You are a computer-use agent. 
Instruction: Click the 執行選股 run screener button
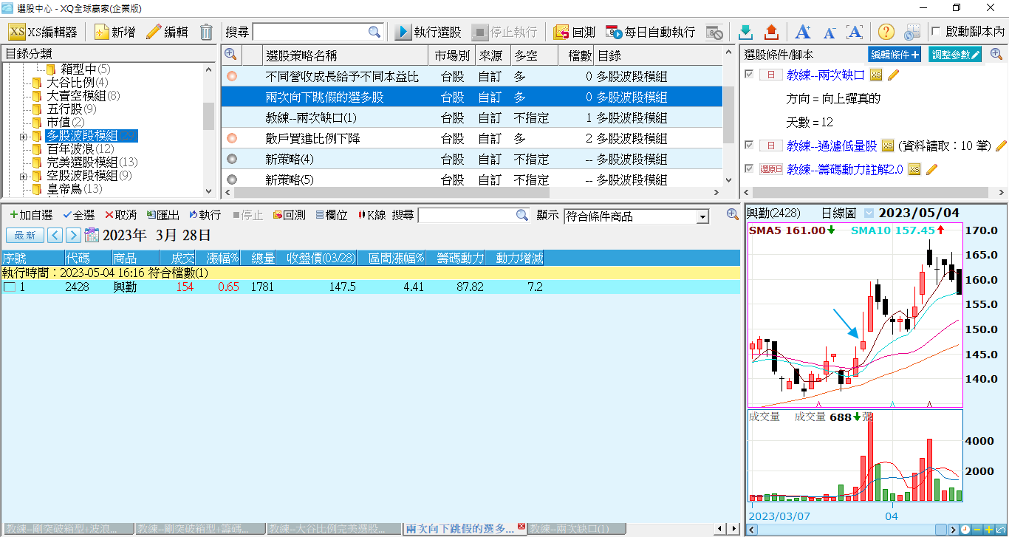tap(428, 33)
